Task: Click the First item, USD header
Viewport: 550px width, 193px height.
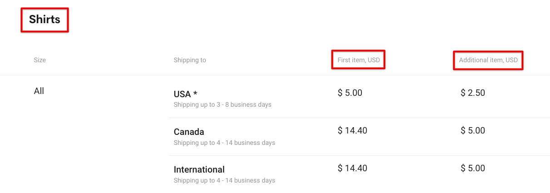Action: click(x=359, y=60)
